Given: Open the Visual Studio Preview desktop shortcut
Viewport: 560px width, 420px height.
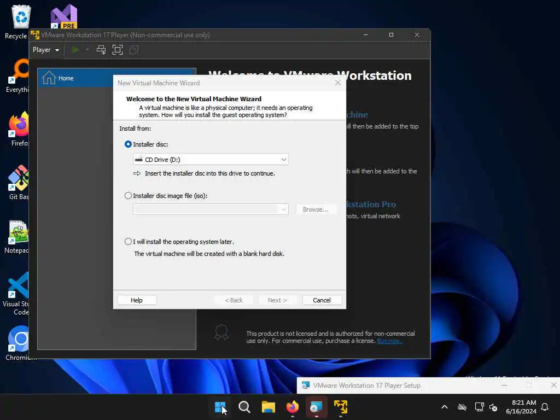Looking at the screenshot, I should (x=63, y=17).
